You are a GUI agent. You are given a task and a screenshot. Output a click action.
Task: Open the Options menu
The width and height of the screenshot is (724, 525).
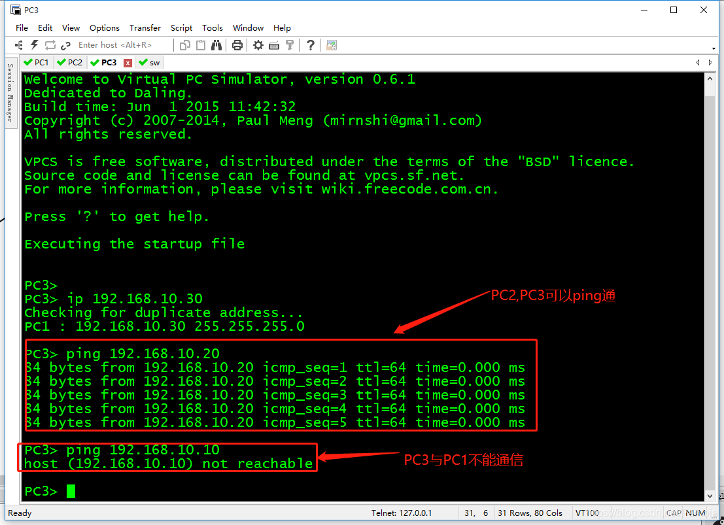(x=105, y=27)
